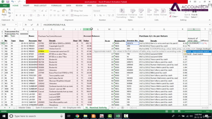Open the Clear dropdown in Editing
212x119 pixels.
coord(174,17)
